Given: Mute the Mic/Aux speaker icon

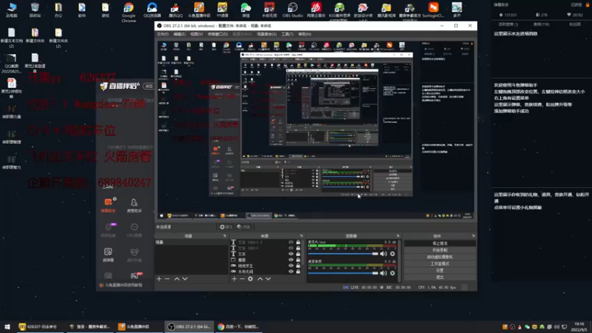Looking at the screenshot, I should point(383,254).
